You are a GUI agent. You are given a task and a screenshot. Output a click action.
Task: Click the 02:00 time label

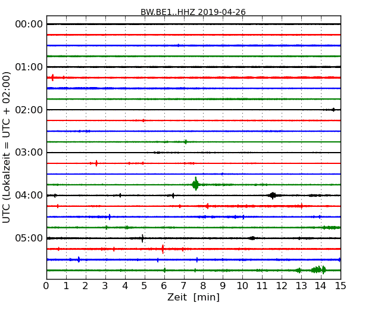[x=29, y=110]
